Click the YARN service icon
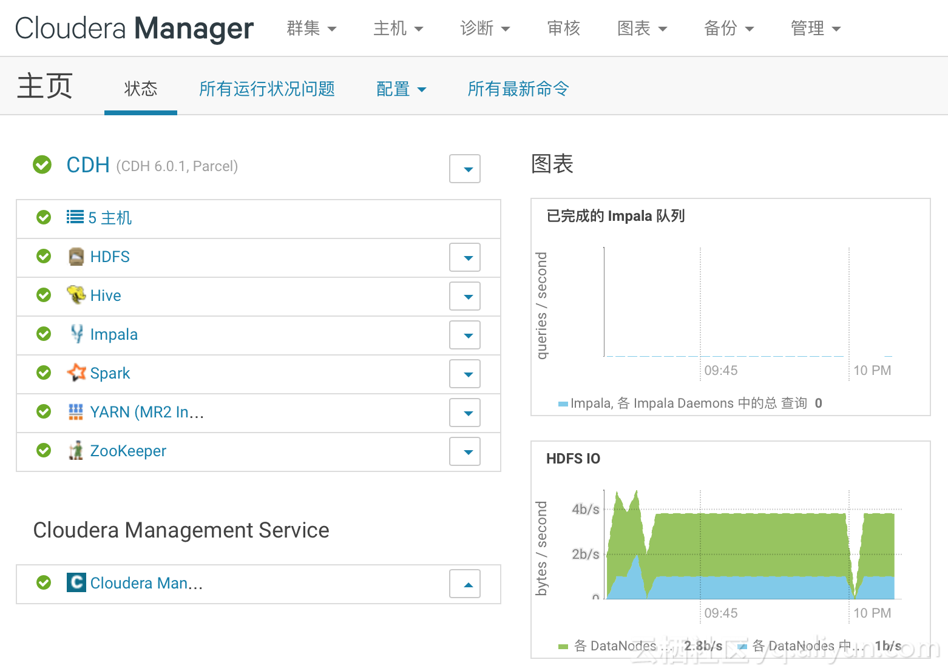 tap(76, 412)
